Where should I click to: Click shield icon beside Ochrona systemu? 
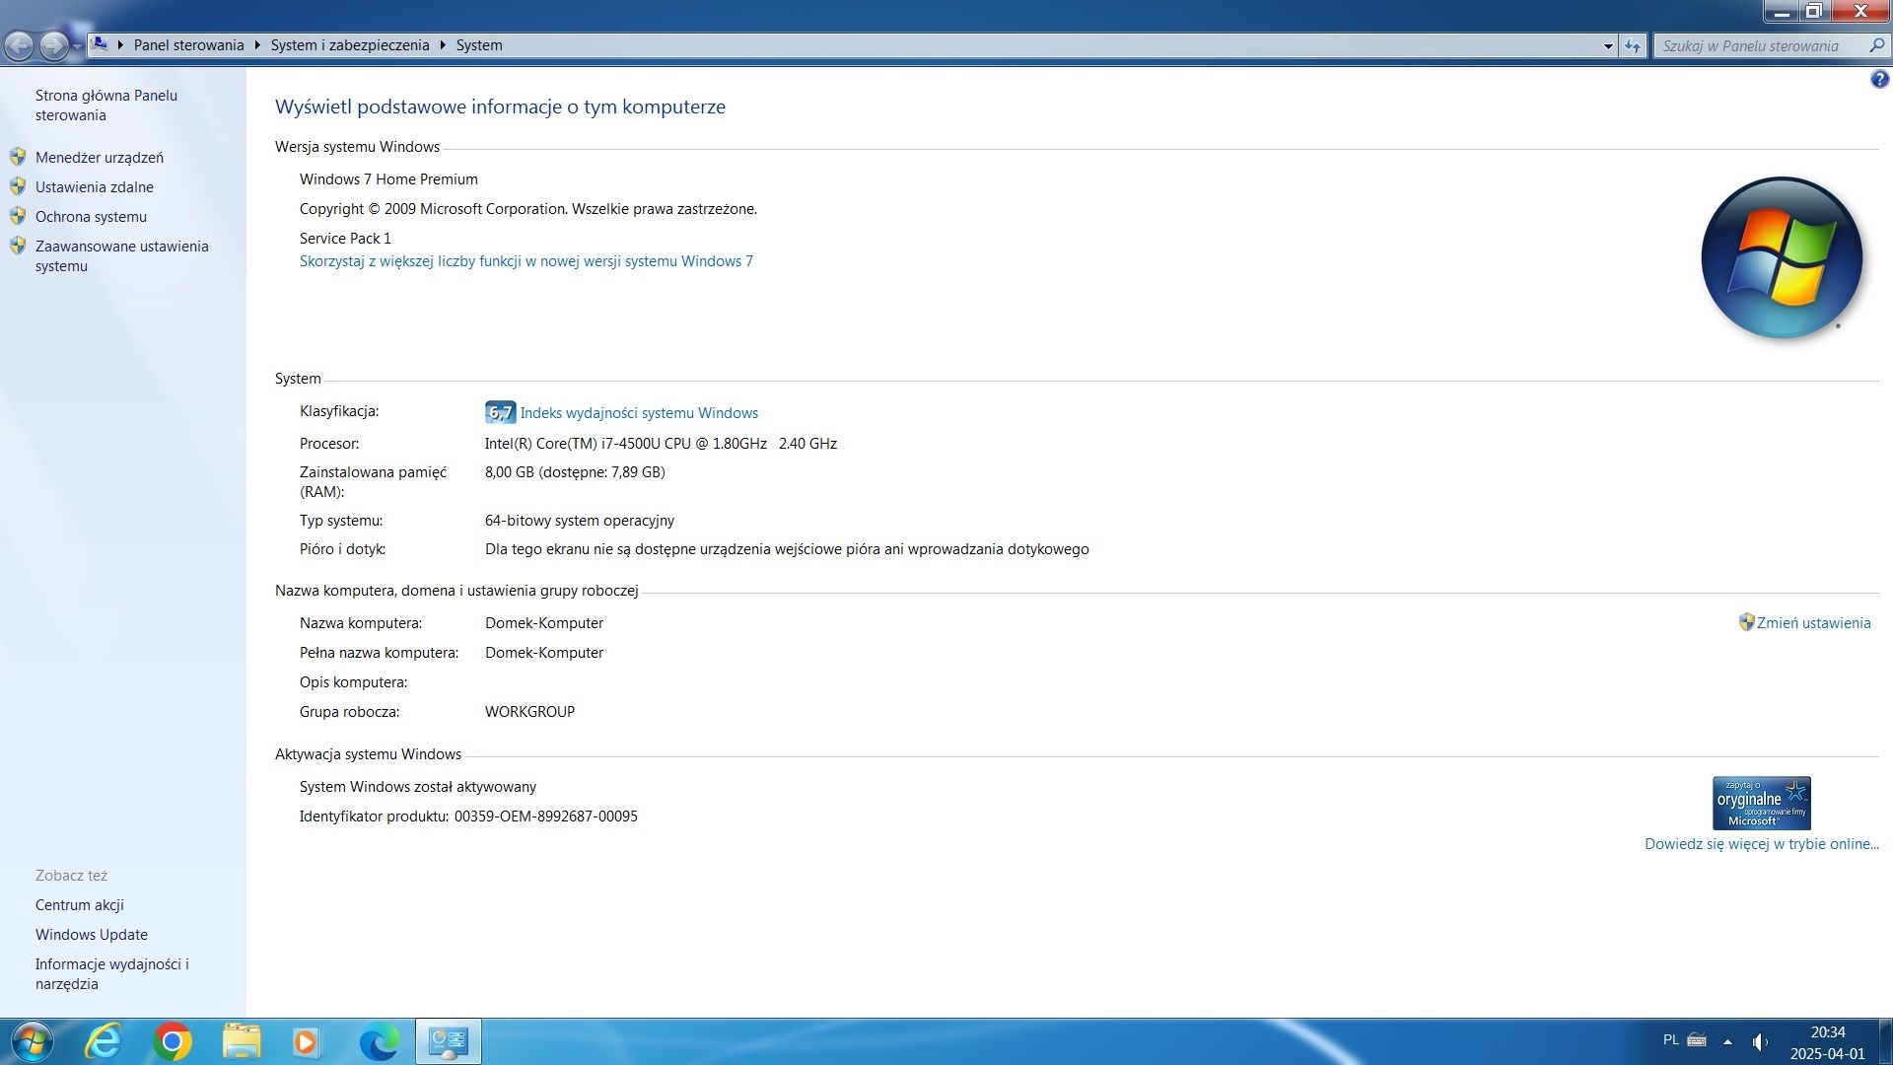click(x=18, y=216)
